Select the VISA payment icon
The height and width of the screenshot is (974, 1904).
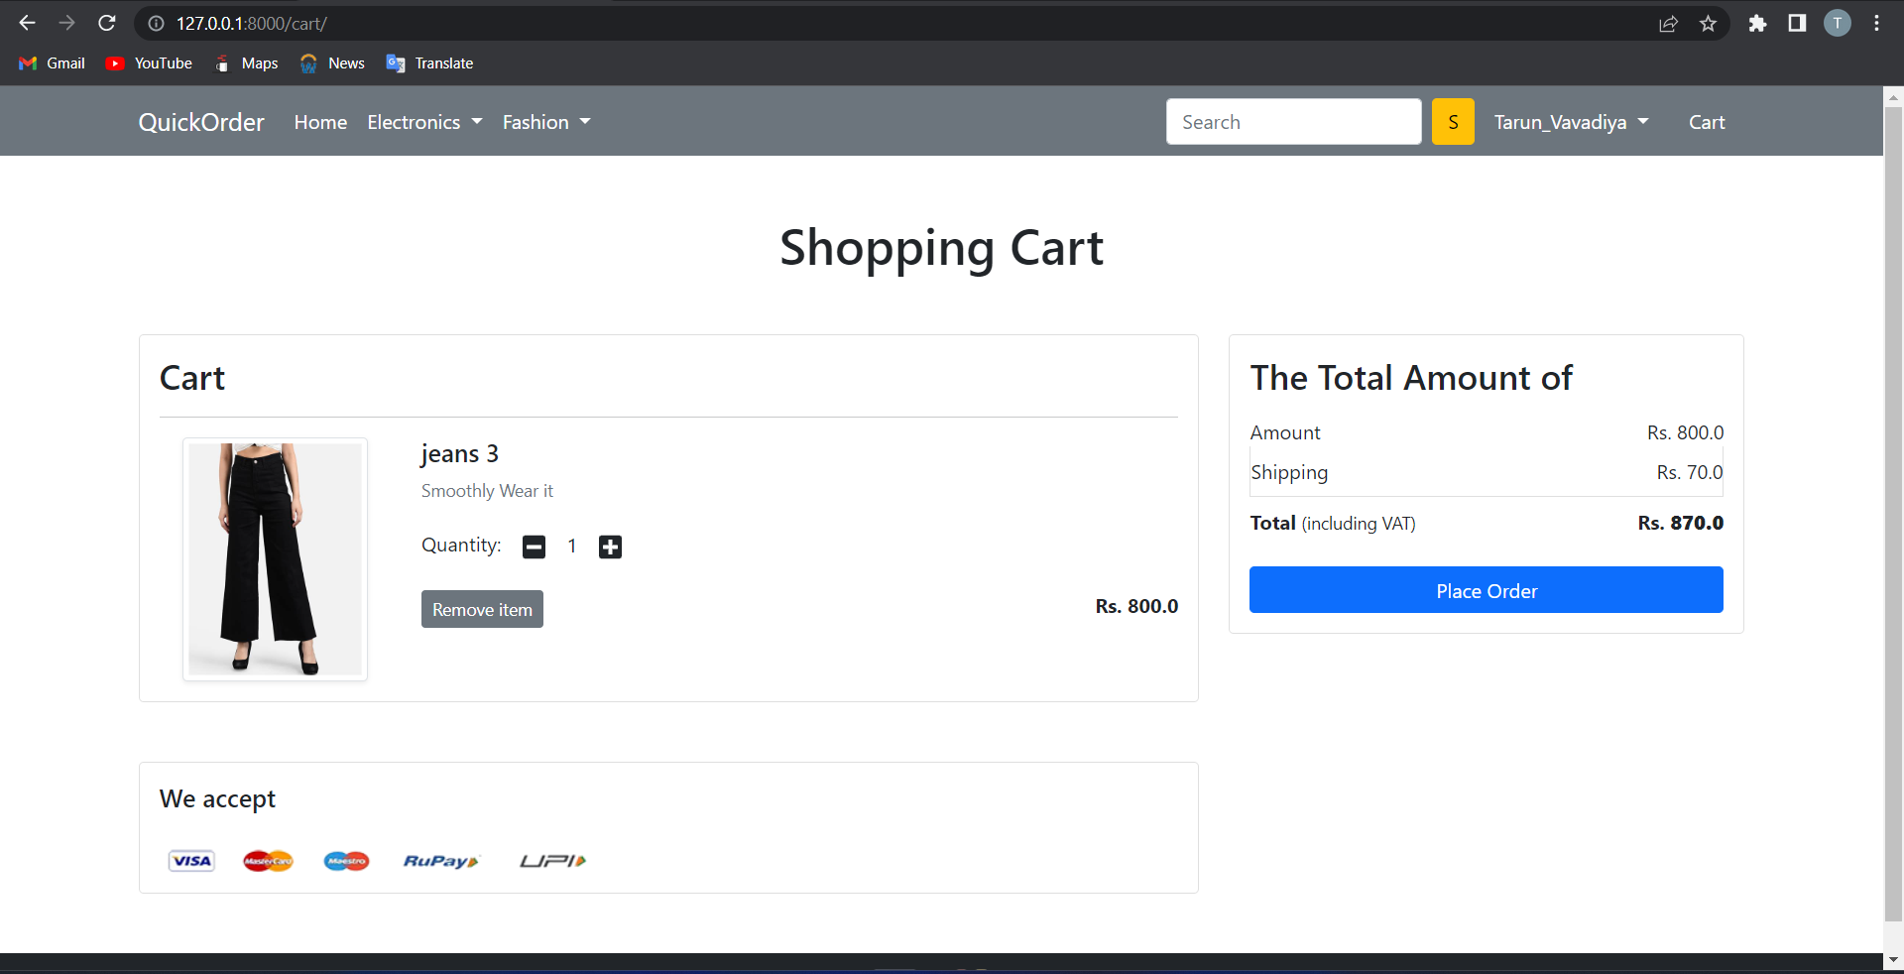[190, 860]
